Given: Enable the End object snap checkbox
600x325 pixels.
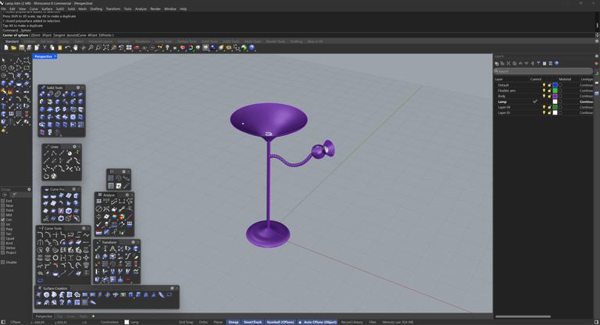Looking at the screenshot, I should point(3,201).
